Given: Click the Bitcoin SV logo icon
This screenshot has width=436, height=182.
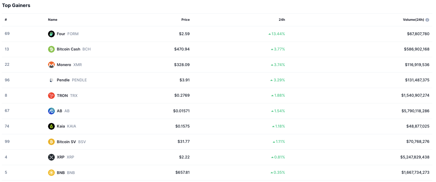Looking at the screenshot, I should [51, 142].
